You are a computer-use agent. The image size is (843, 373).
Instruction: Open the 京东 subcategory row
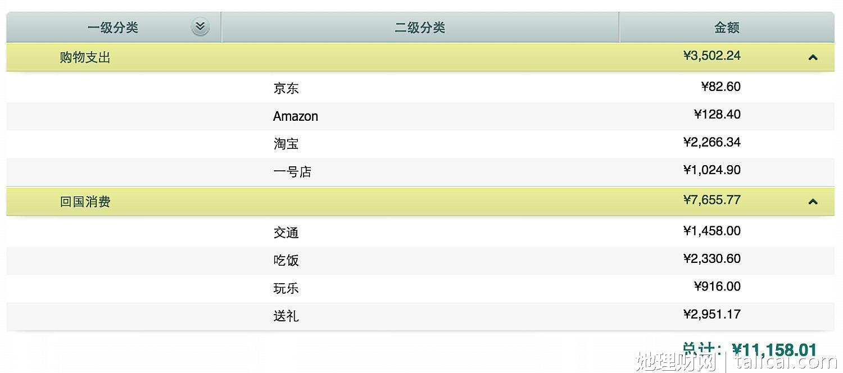[420, 88]
